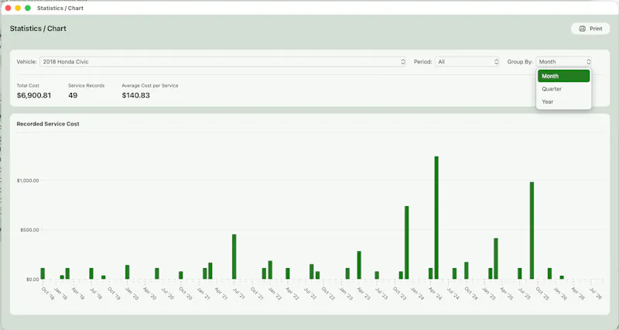Click the printer icon in the Print button

click(583, 29)
